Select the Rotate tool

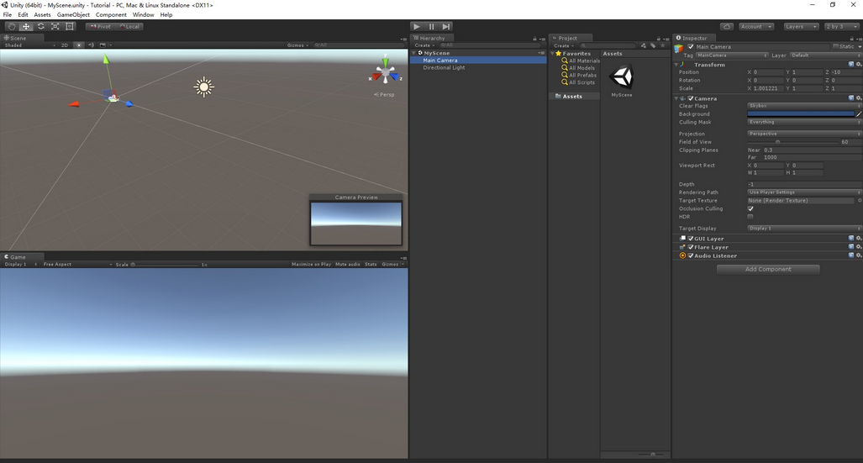click(40, 26)
